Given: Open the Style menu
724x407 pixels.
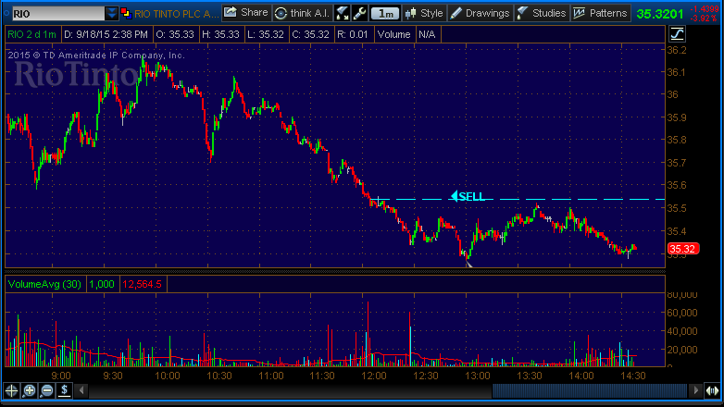Looking at the screenshot, I should [x=424, y=13].
